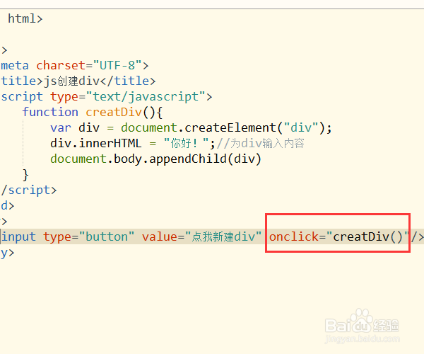Screen dimensions: 424x354
Task: Click div.innerHTML in the assignment line
Action: 95,143
